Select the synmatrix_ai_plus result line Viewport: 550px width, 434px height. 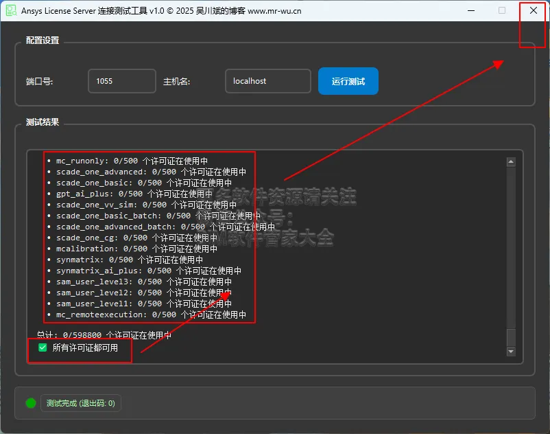(145, 271)
